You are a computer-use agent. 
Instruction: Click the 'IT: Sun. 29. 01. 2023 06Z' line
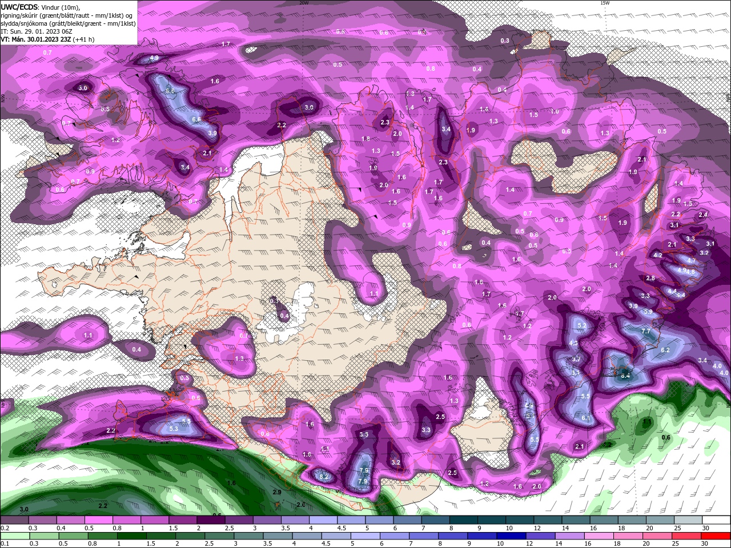point(37,31)
